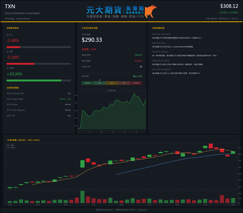Click the -2.48% three-day performance value
Viewport: 243px width, 213px height.
(13, 40)
